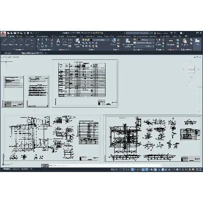203x203 pixels.
Task: Open the Home ribbon tab
Action: [11, 36]
